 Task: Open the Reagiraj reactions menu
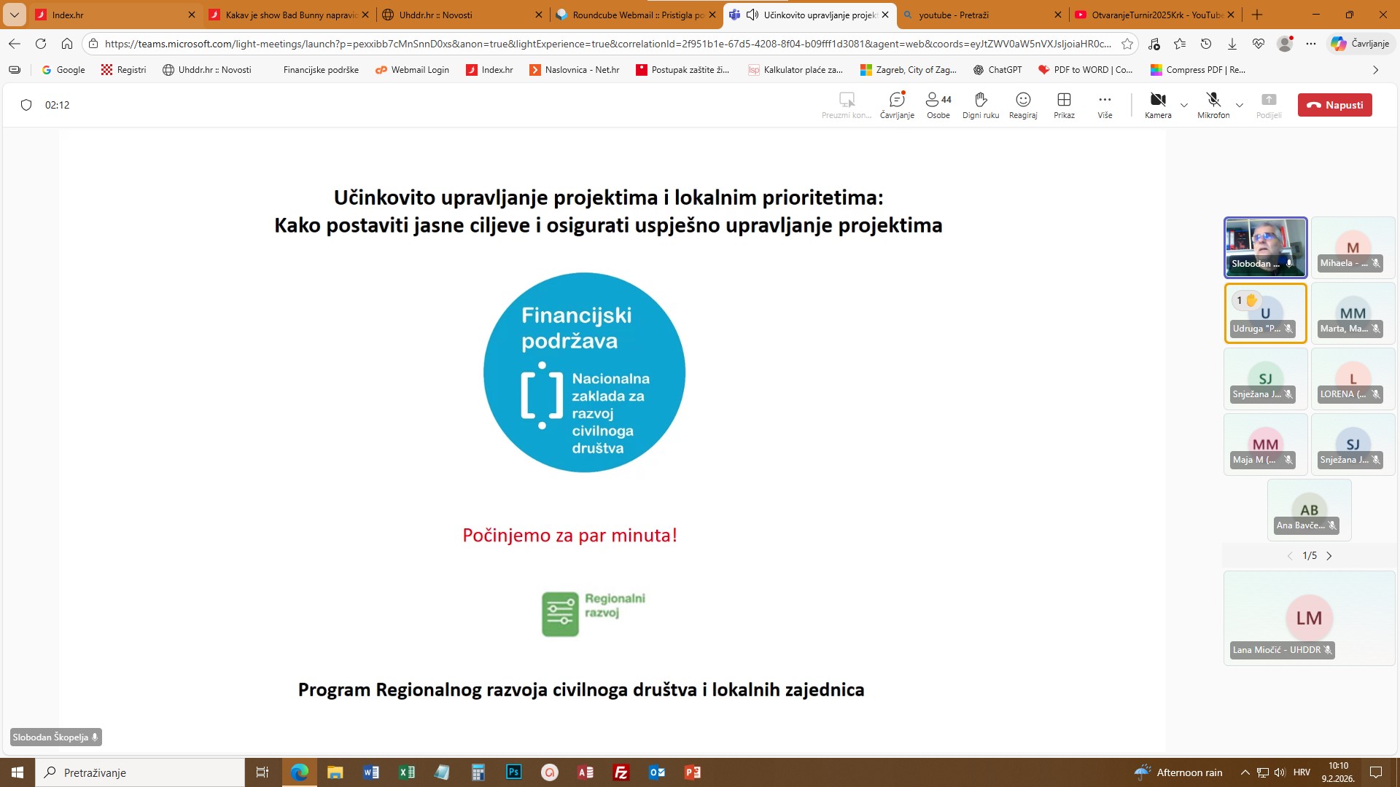1022,104
